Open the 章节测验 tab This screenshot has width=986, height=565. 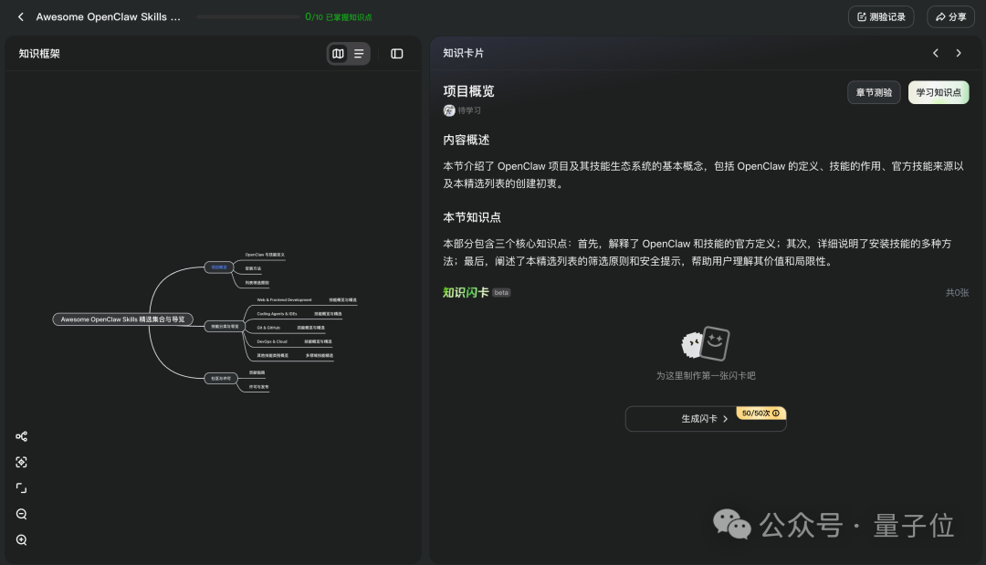click(873, 91)
